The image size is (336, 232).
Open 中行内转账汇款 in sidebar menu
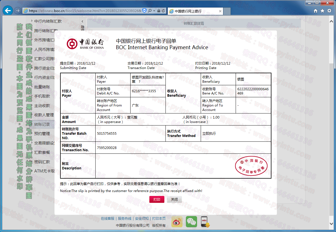click(x=48, y=21)
